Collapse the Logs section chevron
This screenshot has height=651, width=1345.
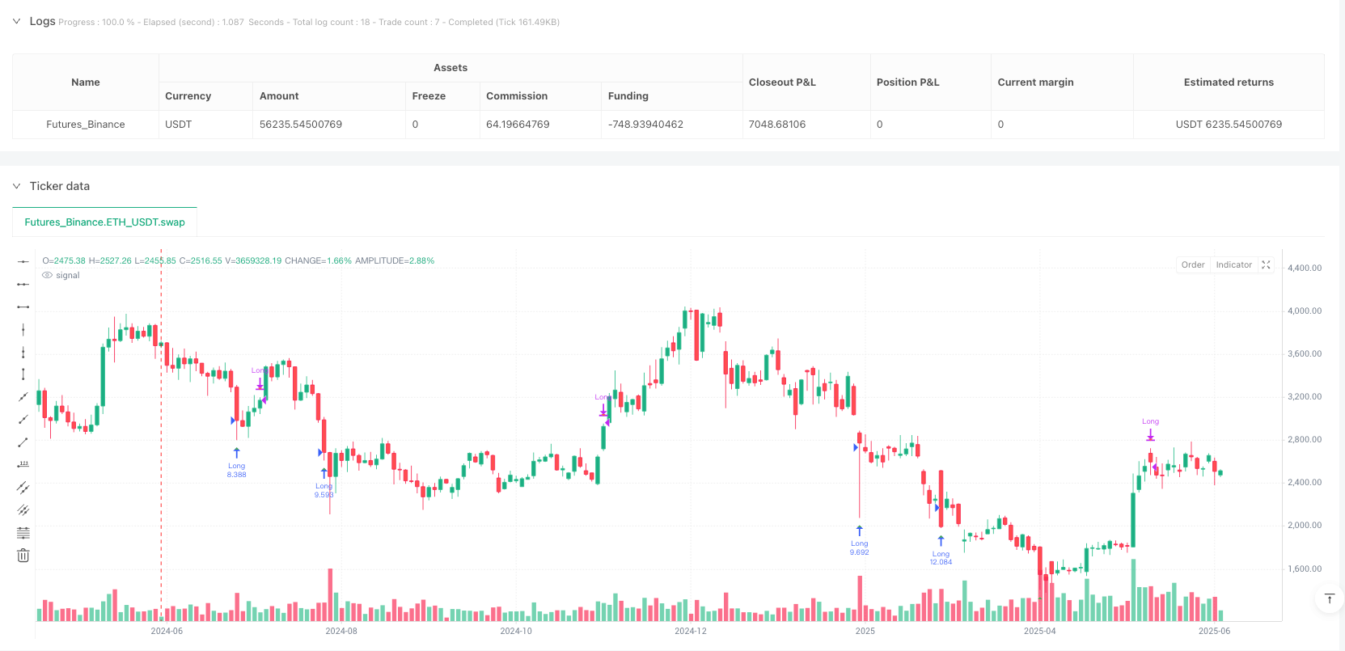tap(17, 22)
